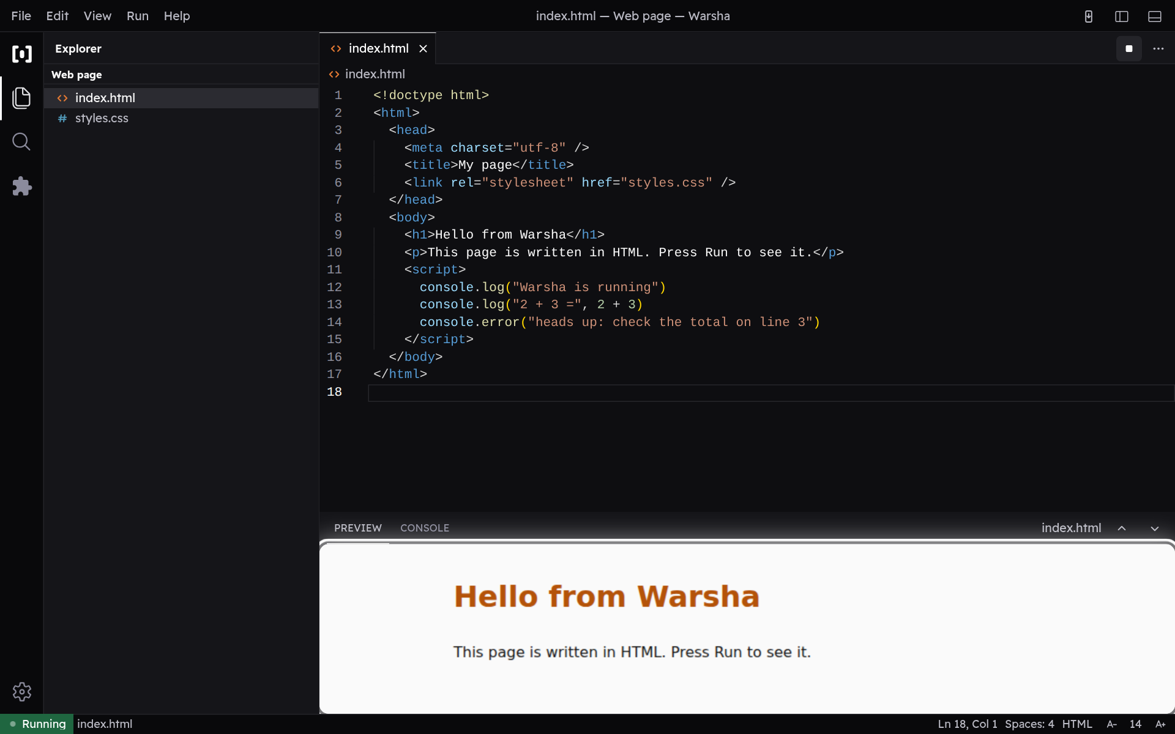Screen dimensions: 1175x734
Task: Open the Edit menu
Action: [x=57, y=16]
